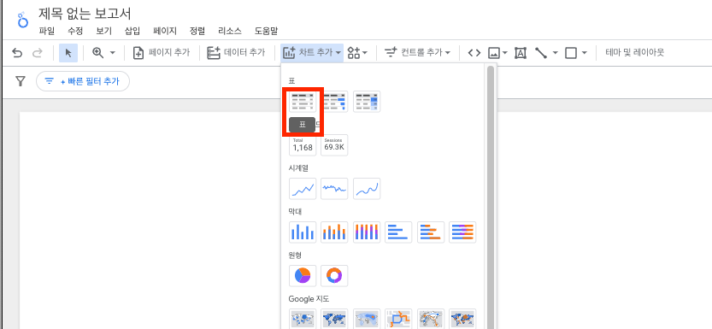The image size is (712, 329).
Task: Choose the Google Maps bubble map thumbnail
Action: coord(303,319)
